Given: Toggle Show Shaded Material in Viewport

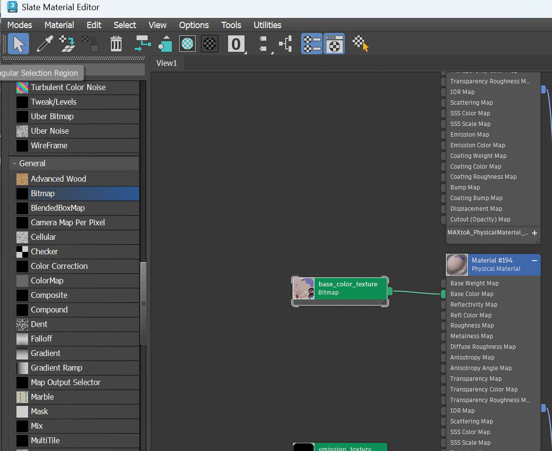Looking at the screenshot, I should 187,44.
